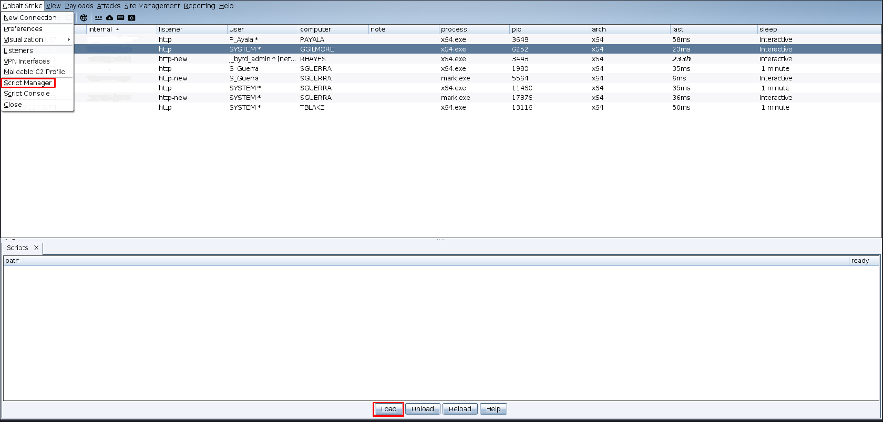Screen dimensions: 883x422
Task: Click Close in the Cobalt Strike menu
Action: click(37, 105)
